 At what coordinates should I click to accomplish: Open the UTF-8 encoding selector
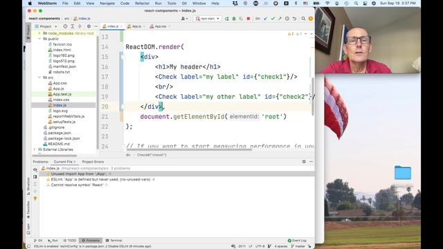[260, 246]
